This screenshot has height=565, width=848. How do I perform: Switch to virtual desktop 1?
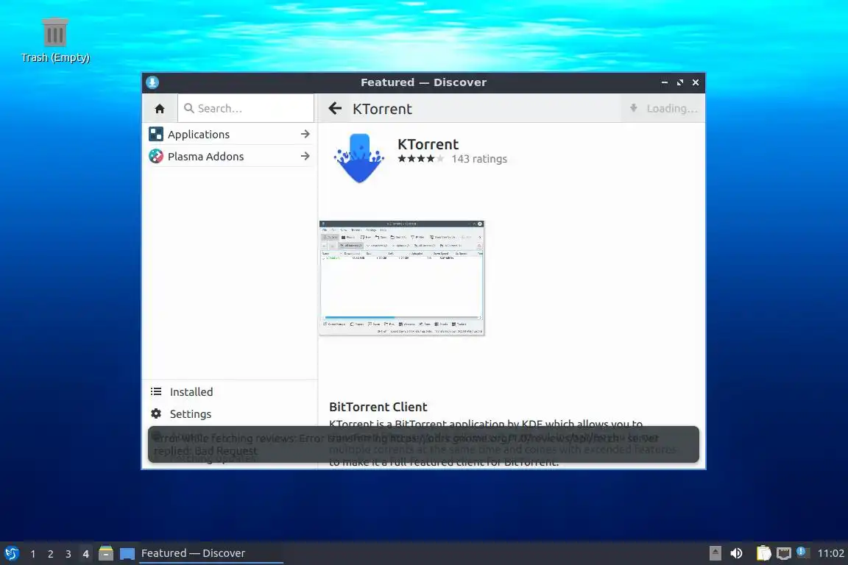(x=33, y=554)
